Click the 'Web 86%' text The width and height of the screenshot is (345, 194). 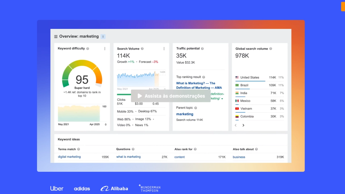(x=124, y=119)
